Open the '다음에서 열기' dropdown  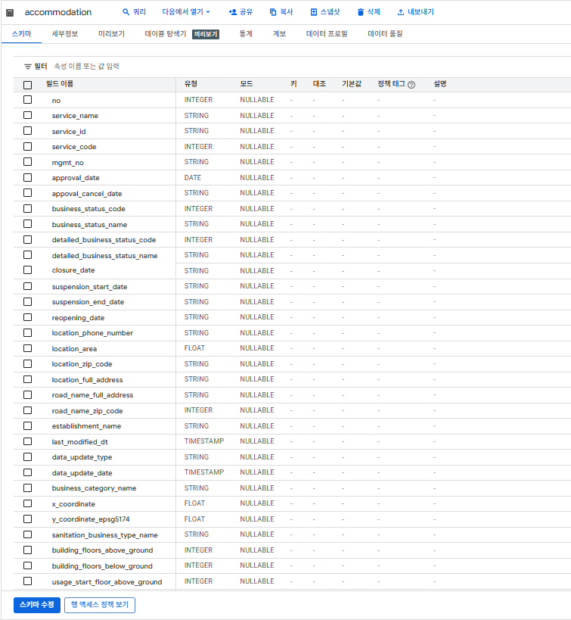pos(186,12)
